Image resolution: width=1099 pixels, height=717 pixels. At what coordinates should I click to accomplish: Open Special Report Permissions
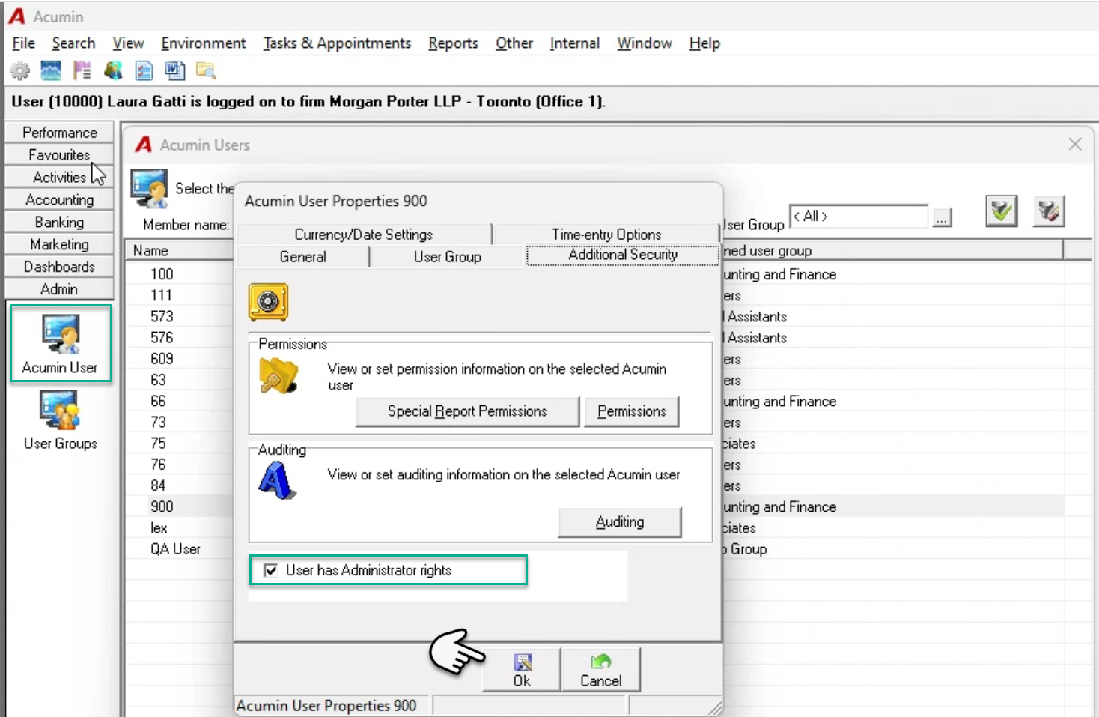[x=467, y=411]
